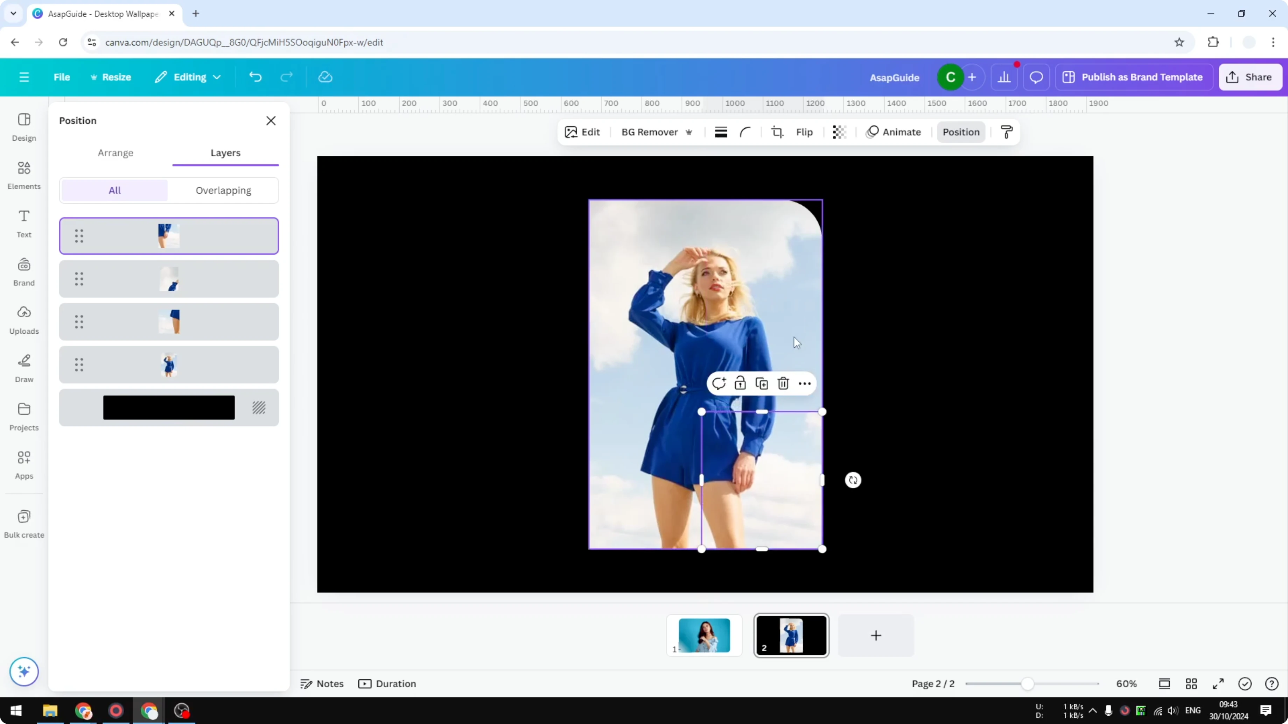Expand the BG Remover dropdown arrow
The width and height of the screenshot is (1288, 724).
689,132
